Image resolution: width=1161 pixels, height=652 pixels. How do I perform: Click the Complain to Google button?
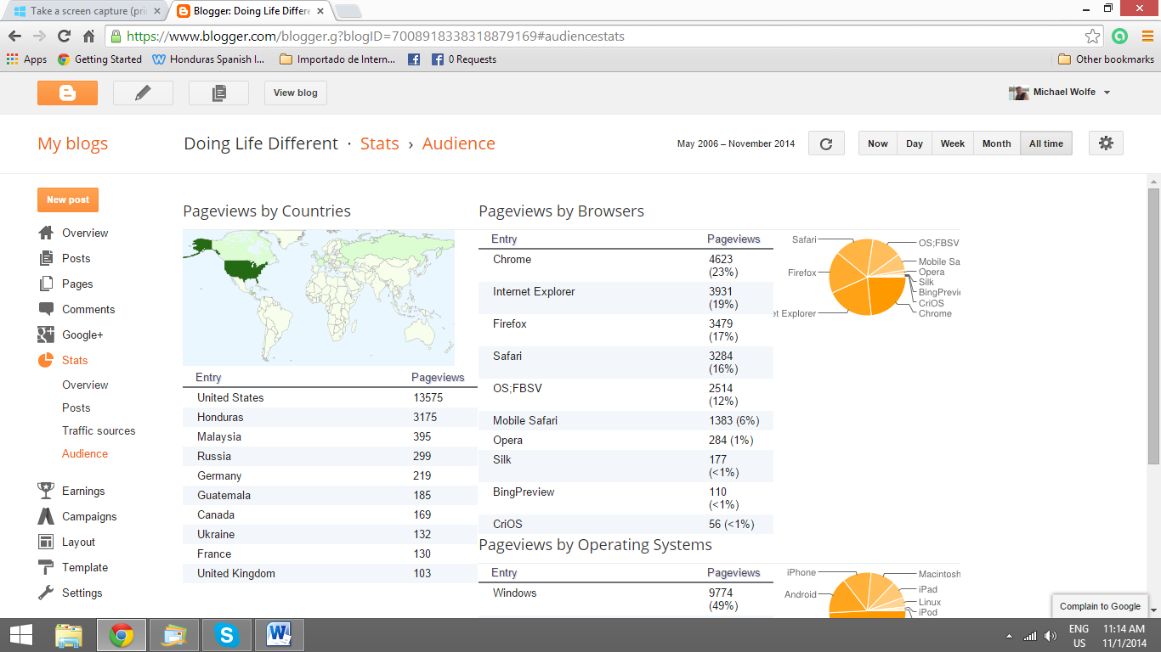pos(1100,606)
